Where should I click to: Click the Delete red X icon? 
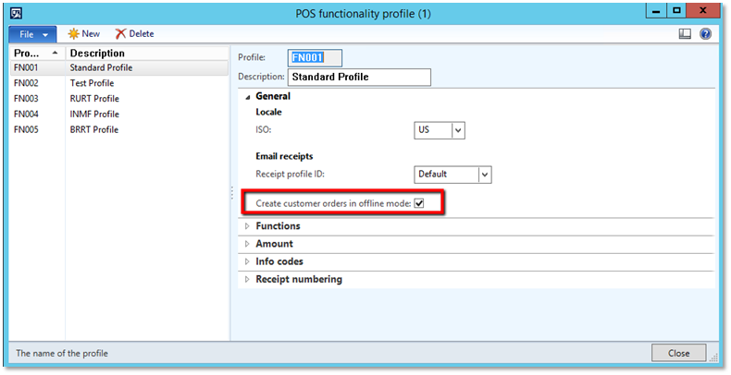click(120, 33)
